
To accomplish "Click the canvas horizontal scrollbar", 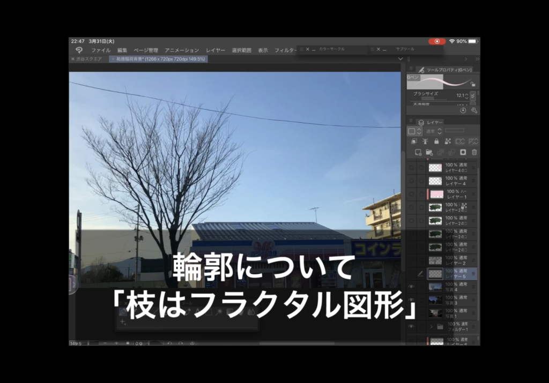I will click(297, 343).
